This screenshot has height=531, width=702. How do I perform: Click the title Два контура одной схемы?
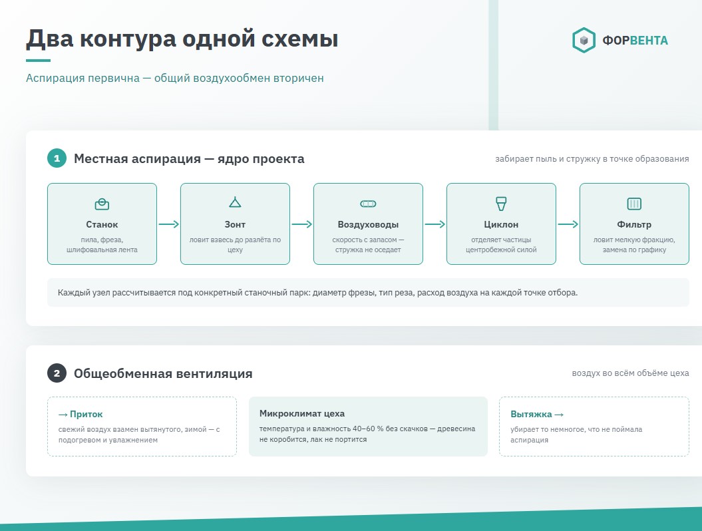[x=182, y=39]
